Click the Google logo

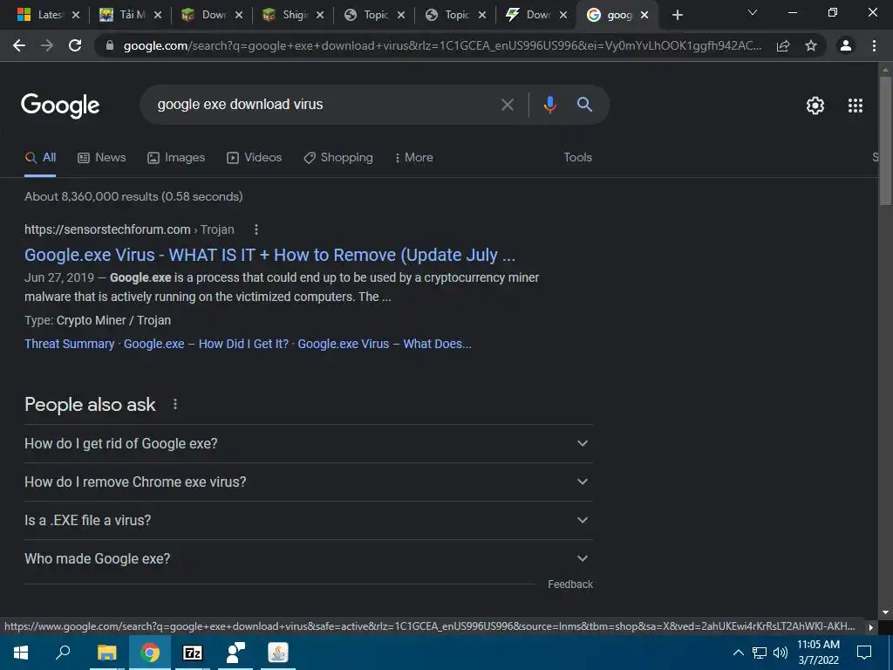[60, 106]
